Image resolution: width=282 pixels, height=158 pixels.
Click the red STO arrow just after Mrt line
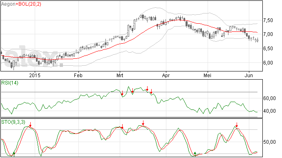pos(122,127)
